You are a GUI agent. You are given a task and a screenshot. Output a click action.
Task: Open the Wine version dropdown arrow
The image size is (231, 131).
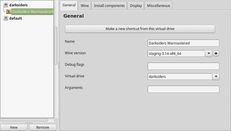click(209, 53)
